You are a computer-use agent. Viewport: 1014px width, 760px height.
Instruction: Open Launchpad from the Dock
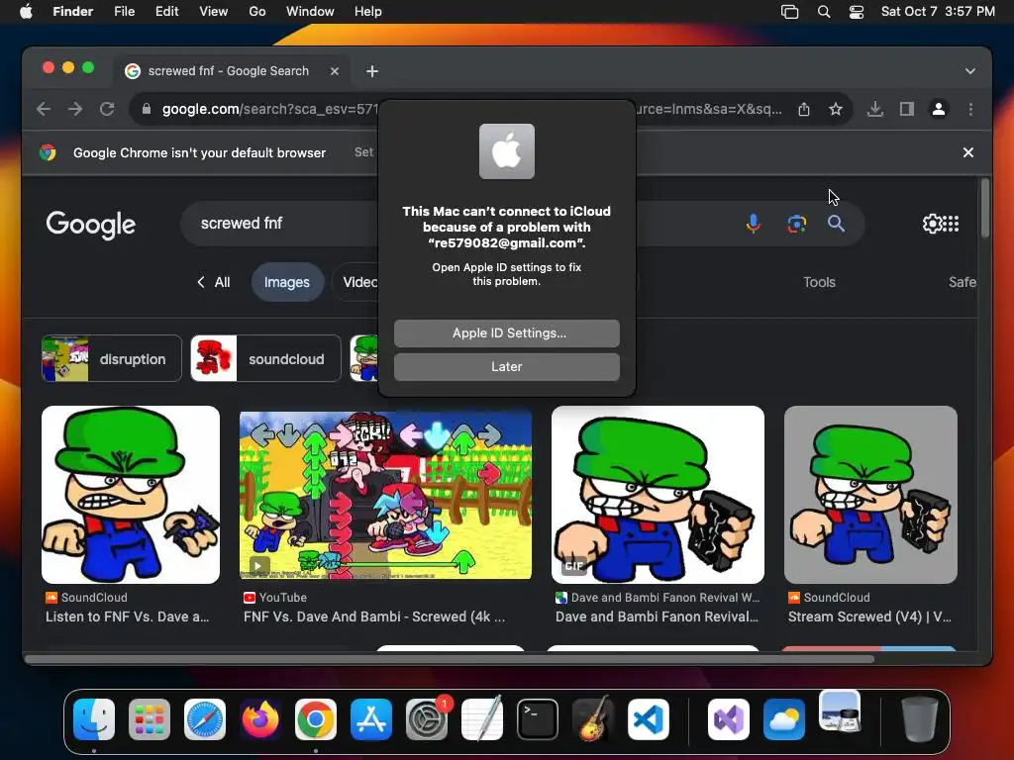tap(150, 719)
